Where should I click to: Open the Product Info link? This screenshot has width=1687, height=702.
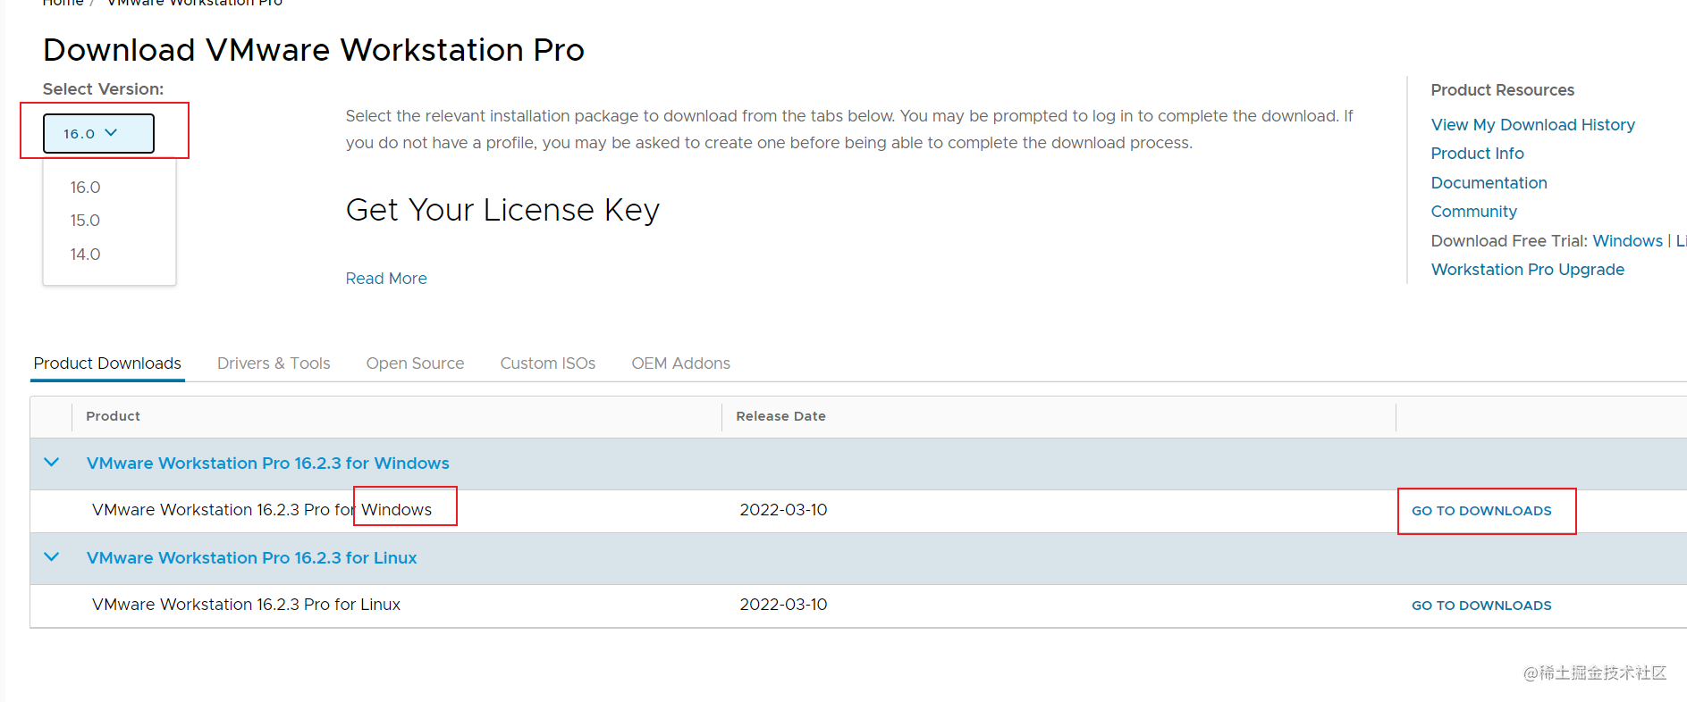tap(1477, 154)
